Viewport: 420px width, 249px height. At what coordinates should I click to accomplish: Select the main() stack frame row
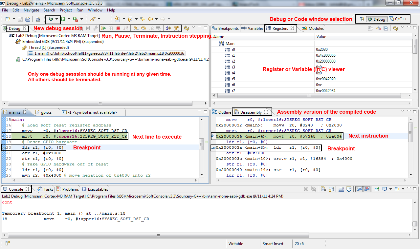point(106,53)
